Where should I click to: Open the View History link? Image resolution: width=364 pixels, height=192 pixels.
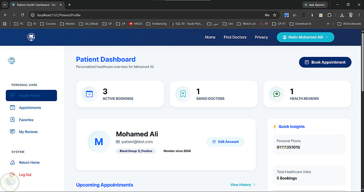[243, 185]
